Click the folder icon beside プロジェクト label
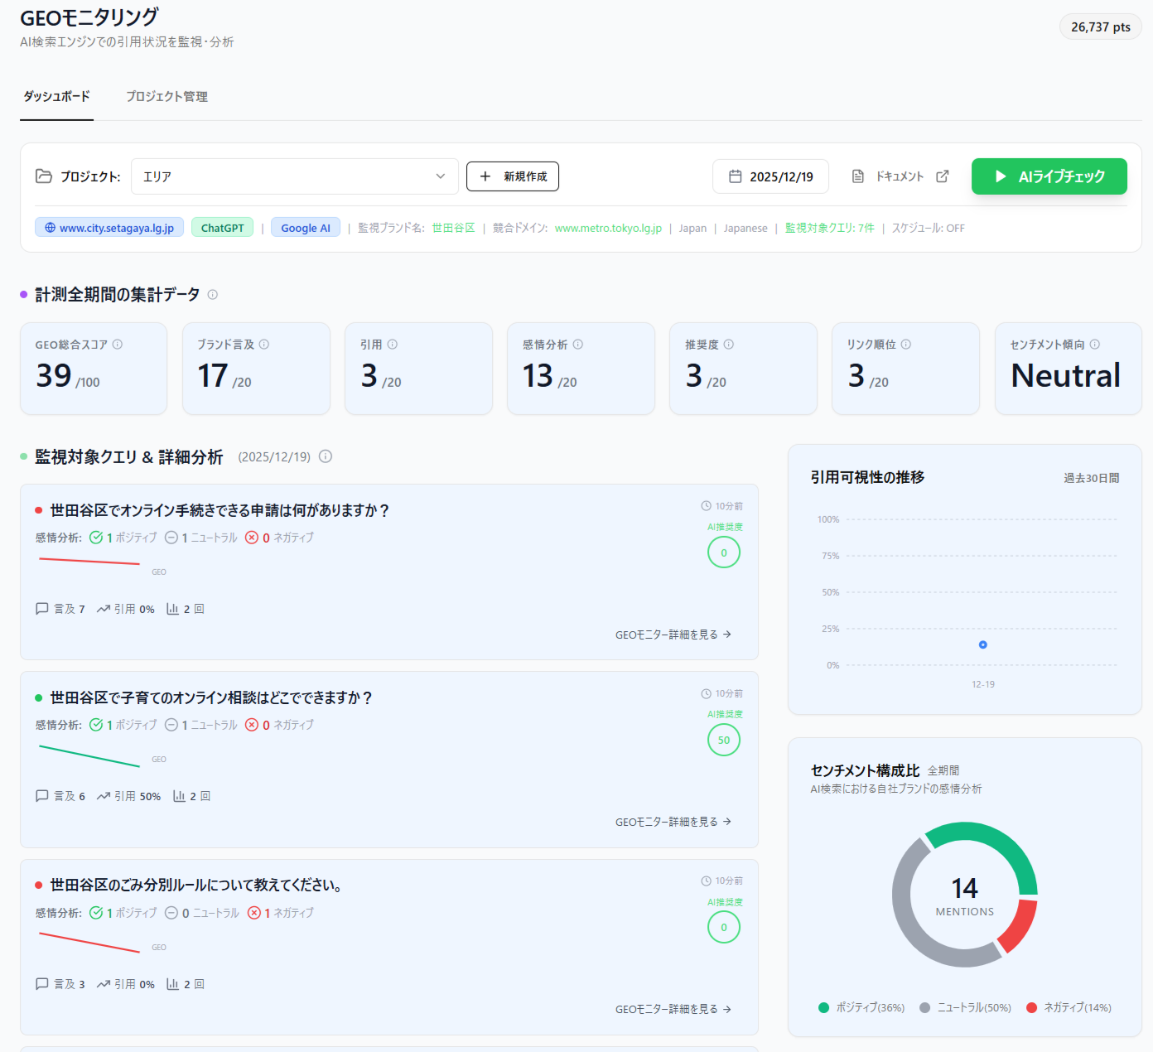 click(x=44, y=176)
